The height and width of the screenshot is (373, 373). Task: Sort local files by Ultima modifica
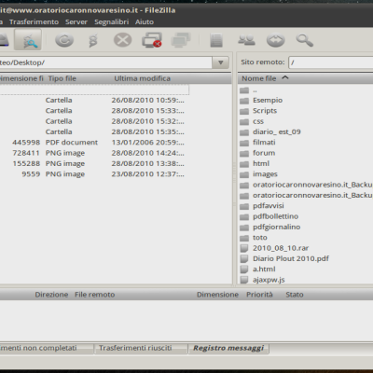(142, 78)
